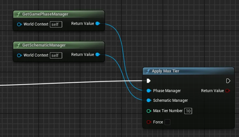
Task: Click the function icon on GetSchematicManager
Action: (18, 45)
